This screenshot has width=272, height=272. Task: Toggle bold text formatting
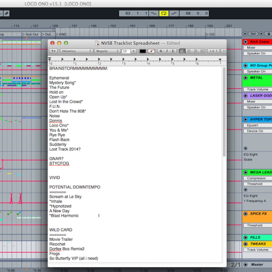point(161,51)
